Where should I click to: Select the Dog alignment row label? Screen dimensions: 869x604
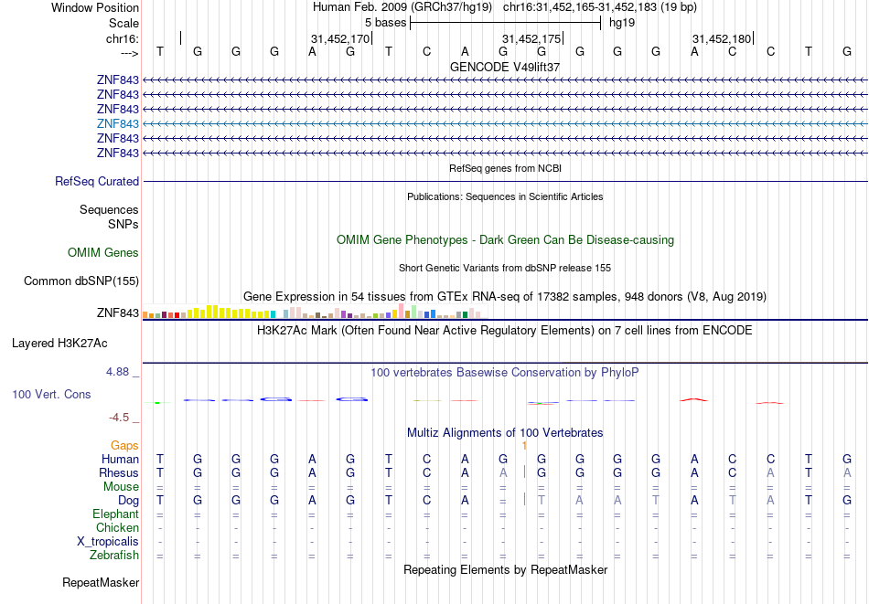[128, 501]
